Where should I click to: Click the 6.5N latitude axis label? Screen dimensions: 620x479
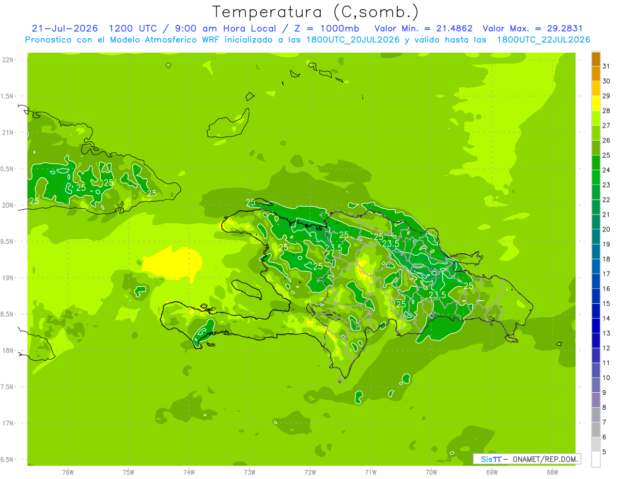pos(7,459)
